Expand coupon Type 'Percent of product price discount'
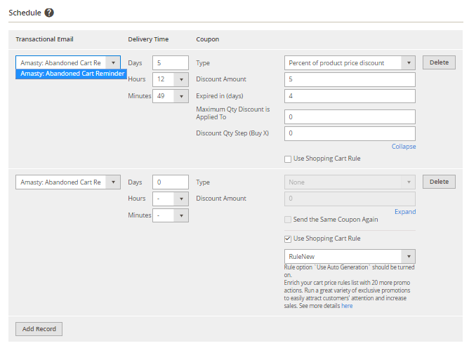The height and width of the screenshot is (348, 469). pyautogui.click(x=350, y=62)
